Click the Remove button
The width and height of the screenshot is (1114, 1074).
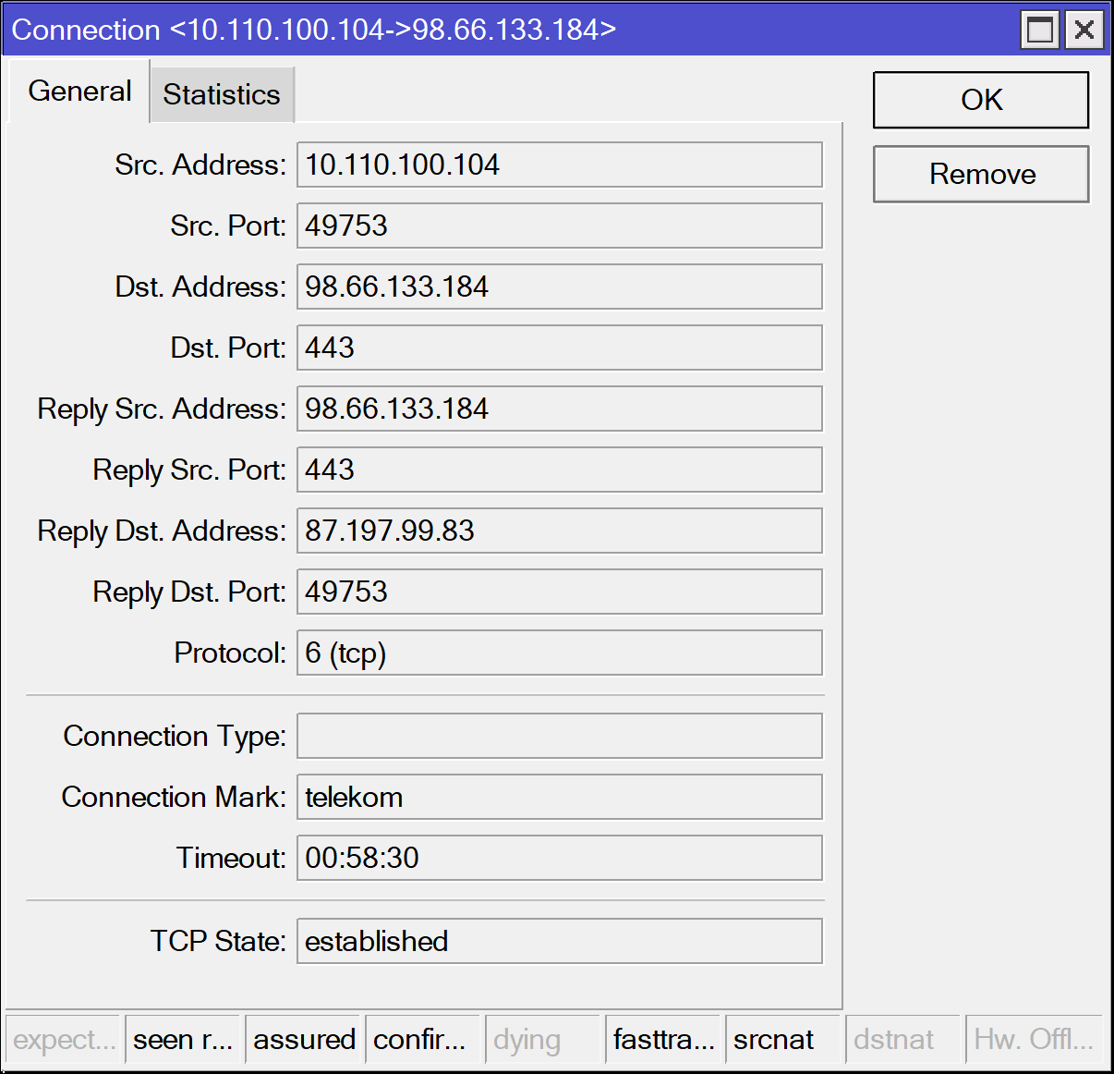click(980, 174)
